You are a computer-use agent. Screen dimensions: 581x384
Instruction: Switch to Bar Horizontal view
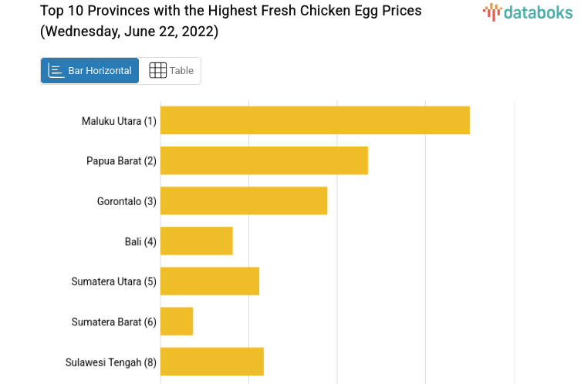point(90,71)
